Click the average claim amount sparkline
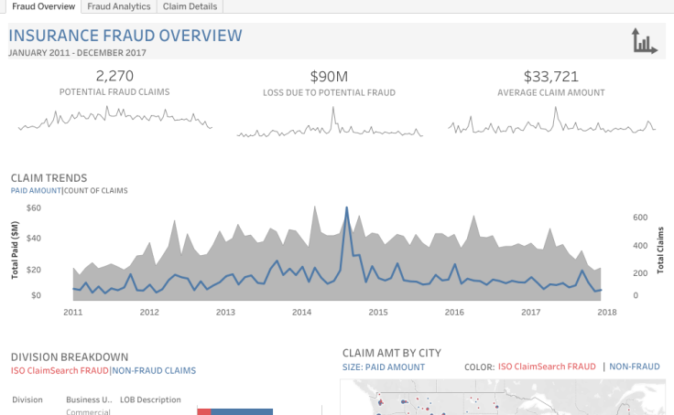Image resolution: width=674 pixels, height=415 pixels. [551, 122]
